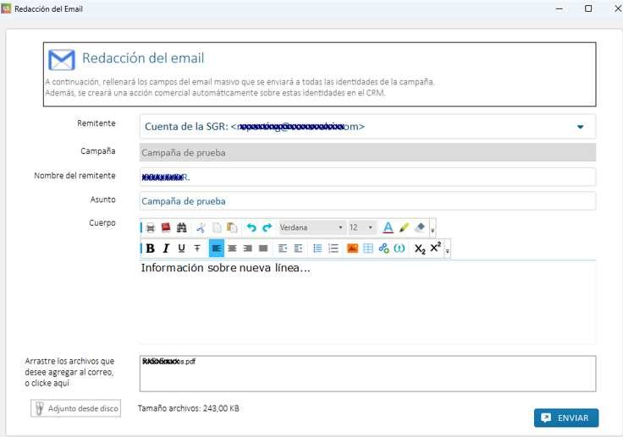Open the Remitente account dropdown
Image resolution: width=623 pixels, height=437 pixels.
[580, 127]
